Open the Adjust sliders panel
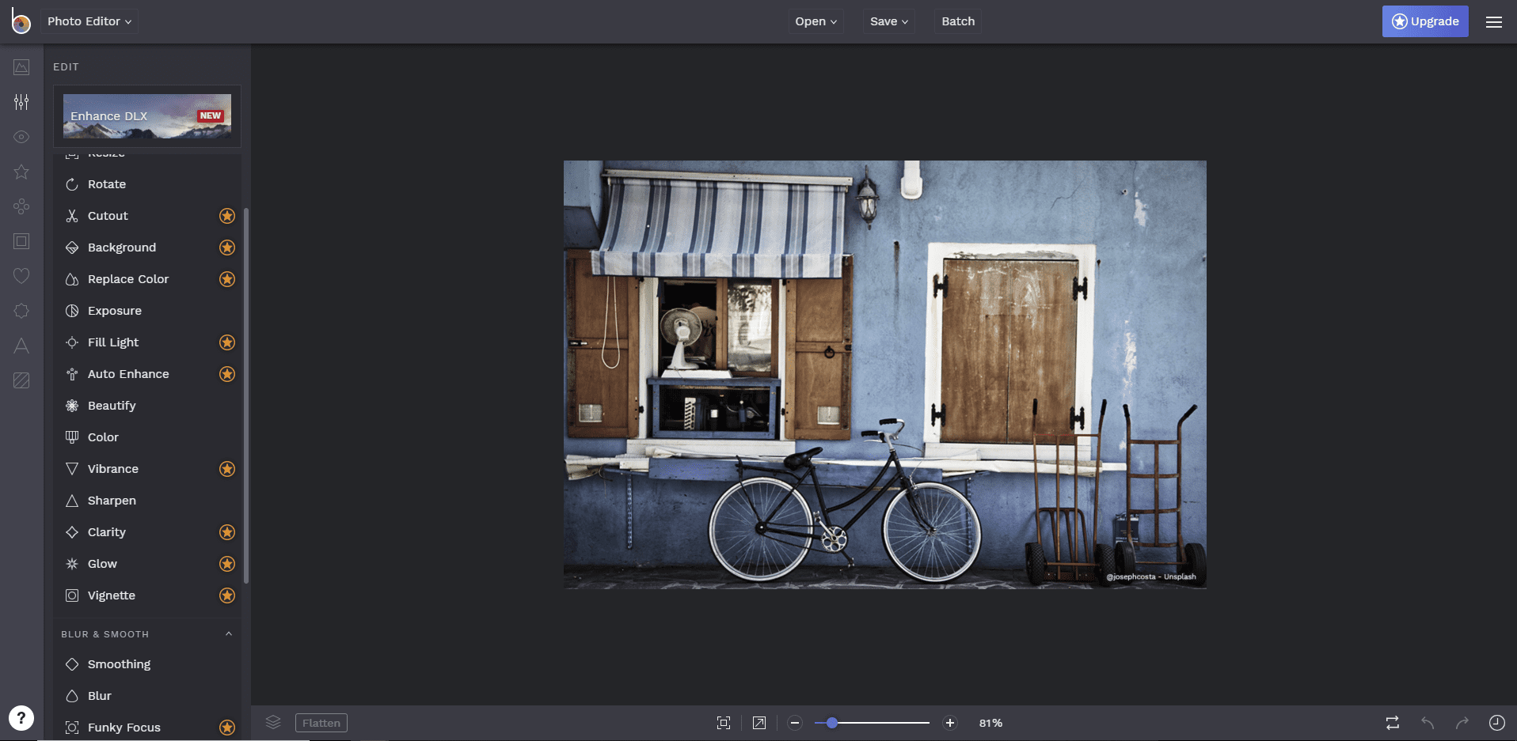Viewport: 1517px width, 741px height. tap(21, 102)
